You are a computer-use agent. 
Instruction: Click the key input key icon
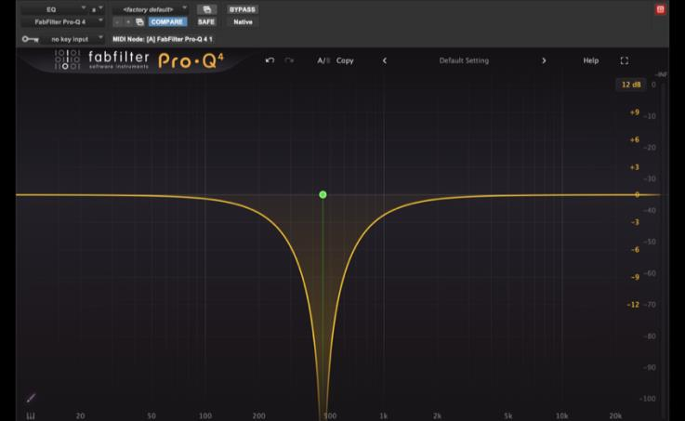30,39
